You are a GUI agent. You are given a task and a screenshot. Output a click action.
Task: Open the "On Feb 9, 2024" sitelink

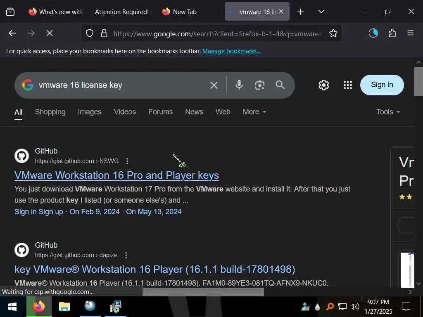[x=95, y=212]
